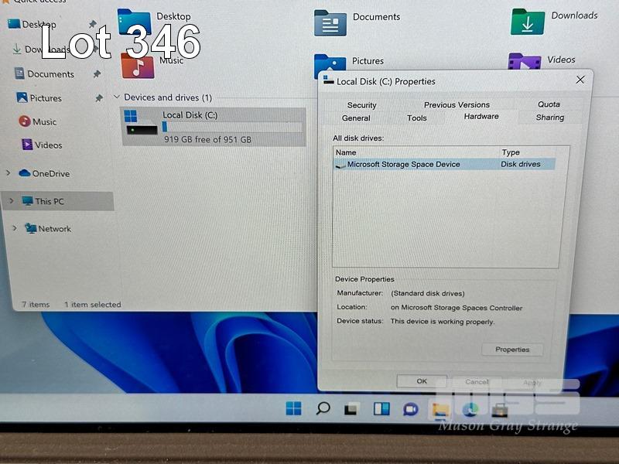The width and height of the screenshot is (619, 464).
Task: Select Videos in the navigation sidebar
Action: pyautogui.click(x=48, y=145)
